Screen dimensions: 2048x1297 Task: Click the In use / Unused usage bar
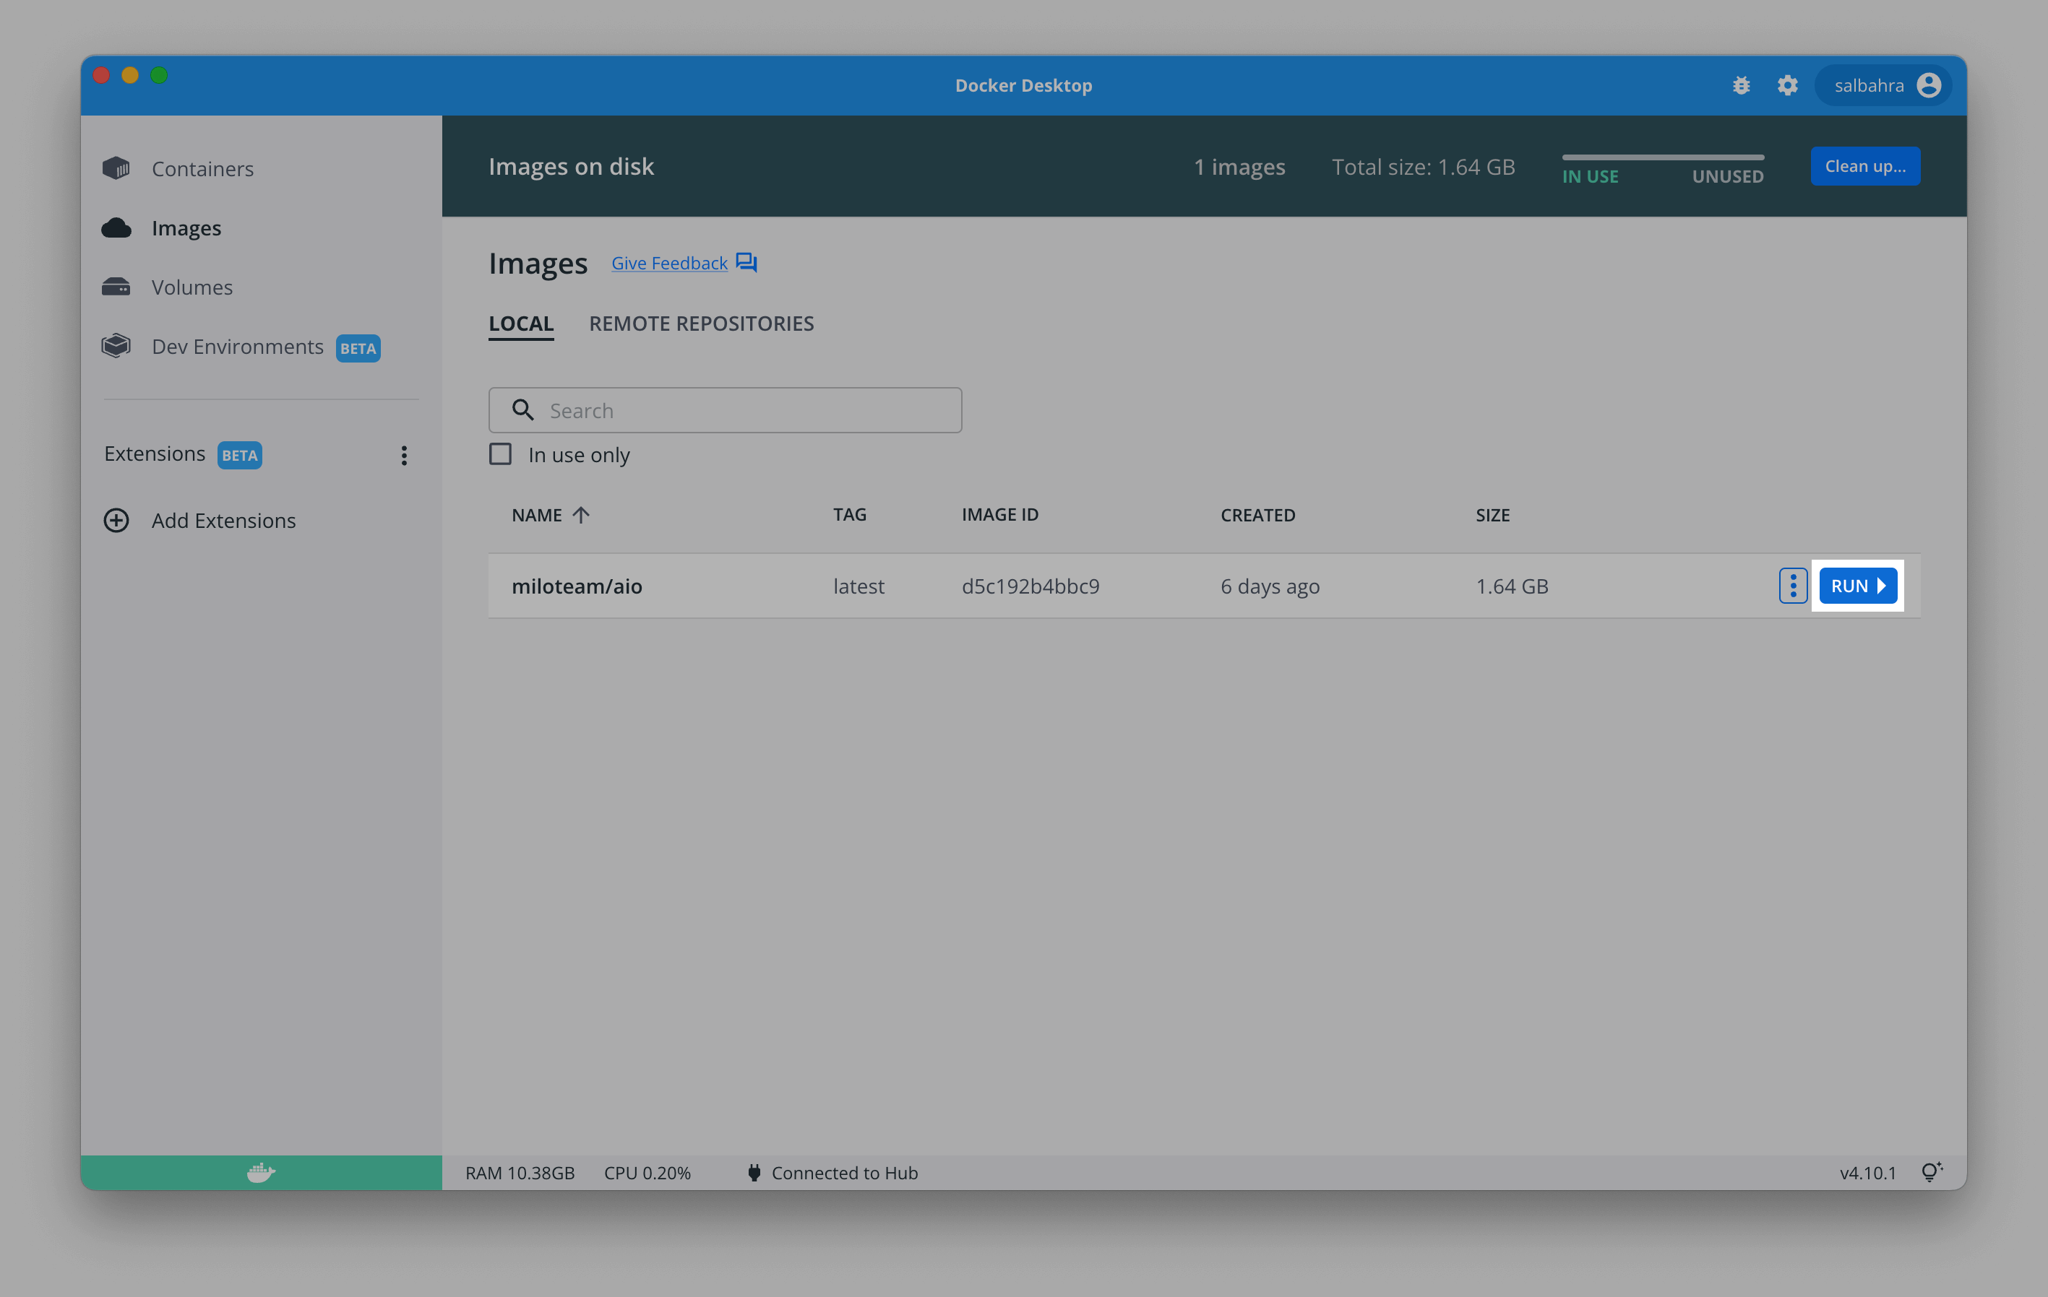pos(1663,157)
